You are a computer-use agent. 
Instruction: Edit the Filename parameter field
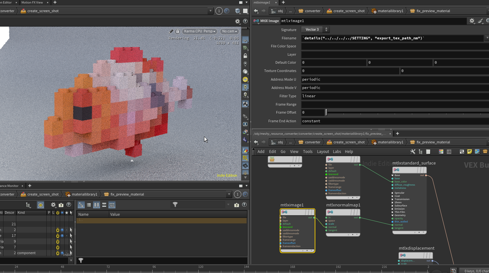coord(392,38)
